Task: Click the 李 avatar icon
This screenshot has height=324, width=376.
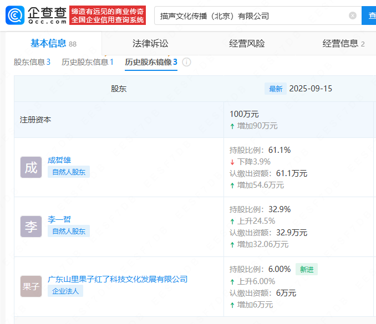Action: tap(31, 227)
